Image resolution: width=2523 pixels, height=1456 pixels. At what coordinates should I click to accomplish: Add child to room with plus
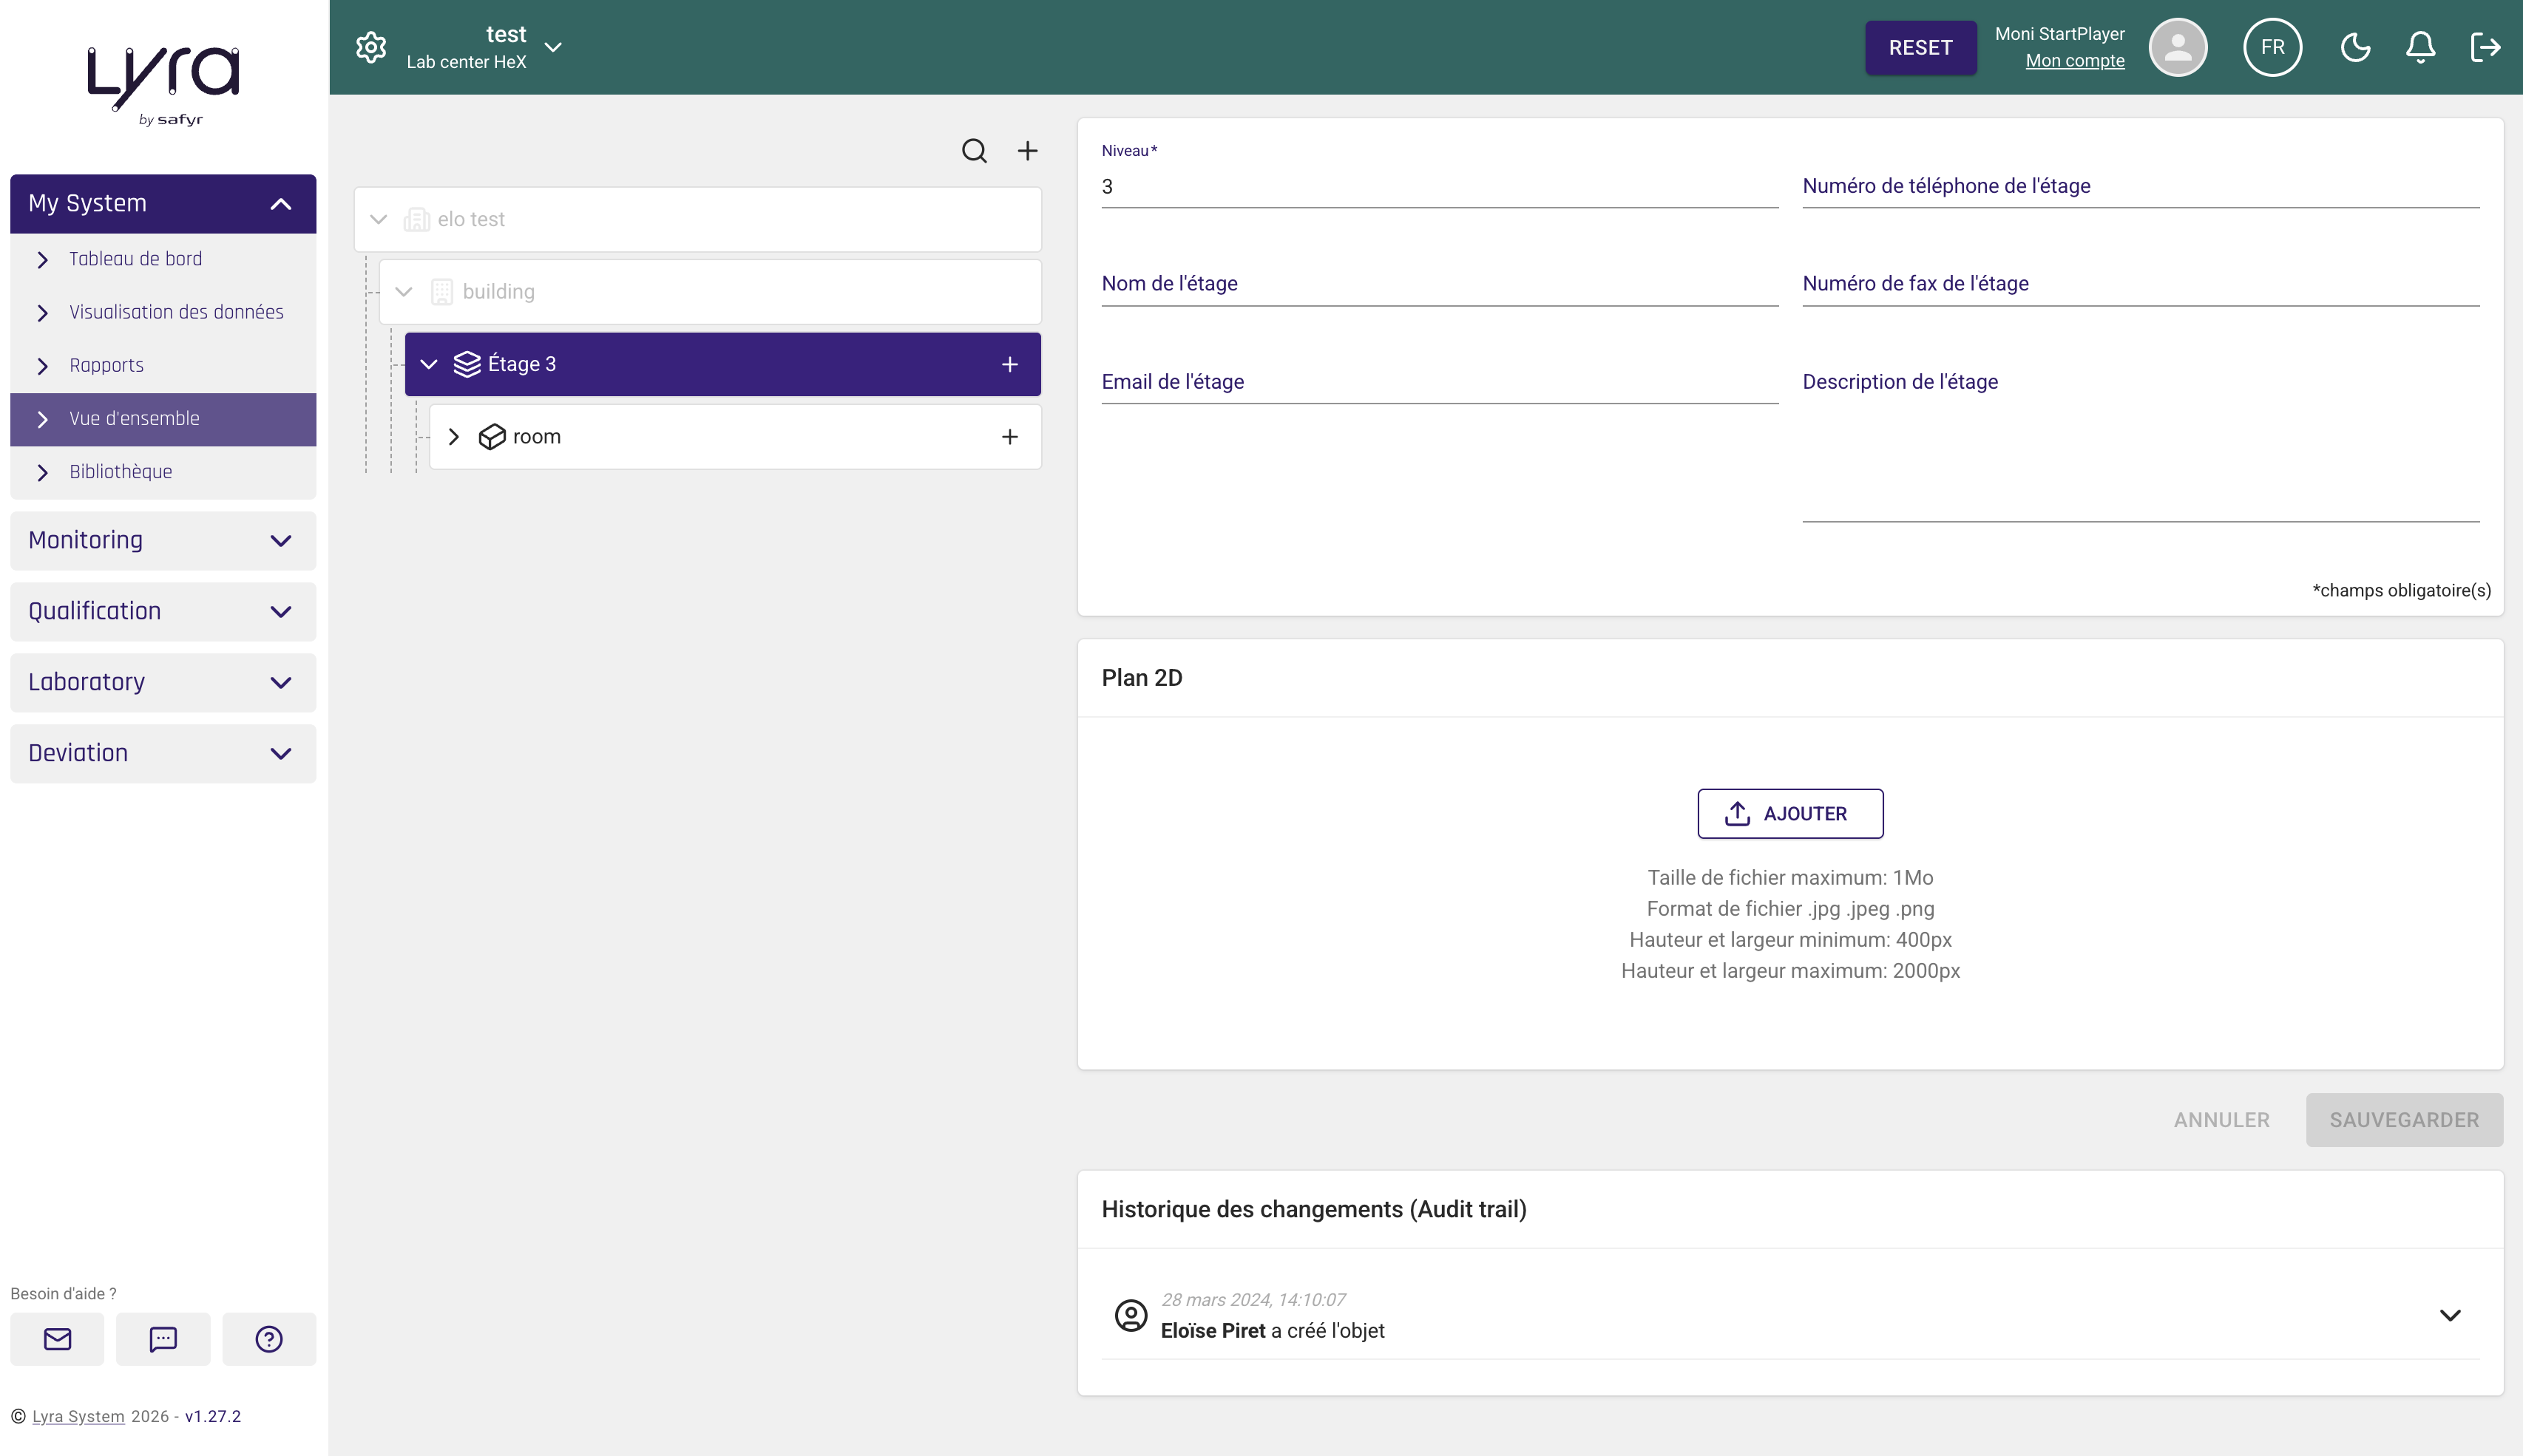[1009, 436]
